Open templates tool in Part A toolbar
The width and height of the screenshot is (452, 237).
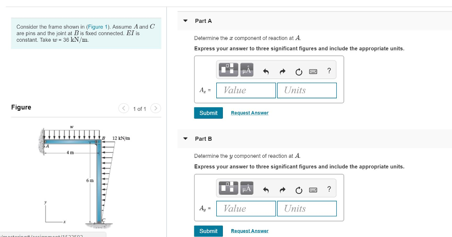229,70
